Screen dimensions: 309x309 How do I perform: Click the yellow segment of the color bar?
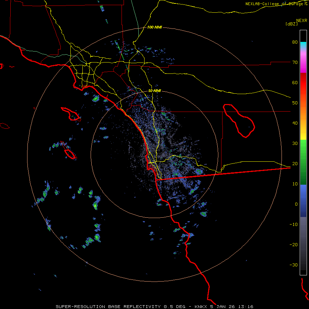click(303, 136)
